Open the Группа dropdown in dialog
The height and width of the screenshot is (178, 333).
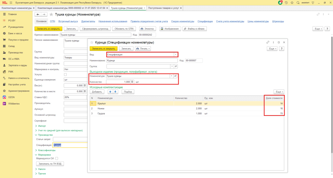click(x=172, y=66)
